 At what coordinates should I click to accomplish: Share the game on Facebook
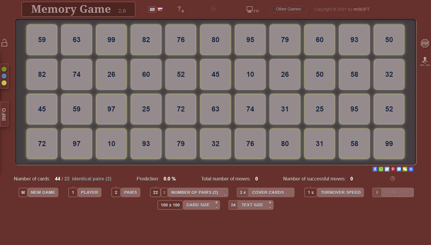[375, 169]
